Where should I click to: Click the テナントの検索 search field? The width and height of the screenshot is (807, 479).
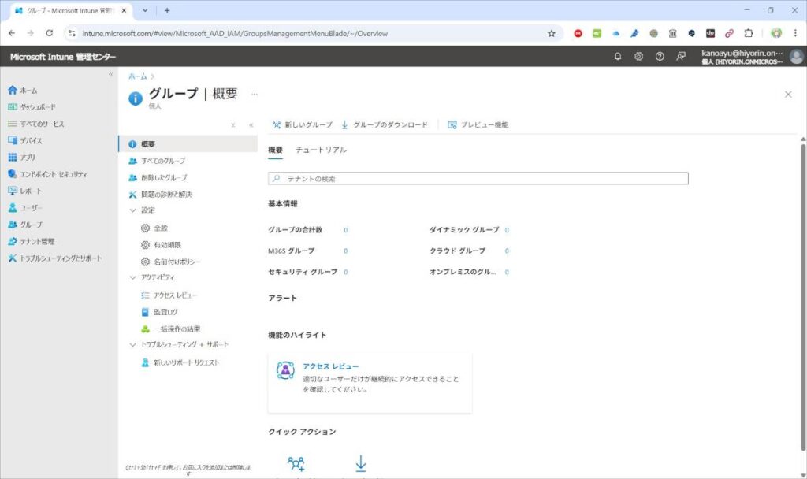click(478, 179)
